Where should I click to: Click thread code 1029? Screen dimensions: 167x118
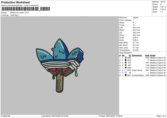pos(147,58)
